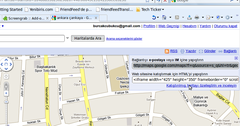Open the Web Geçmişi link
Viewport: 240px width, 126px height.
[x=169, y=26]
